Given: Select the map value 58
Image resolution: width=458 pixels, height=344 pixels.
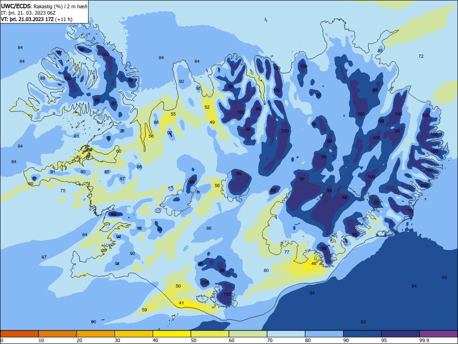Looking at the screenshot, I should click(x=90, y=150).
